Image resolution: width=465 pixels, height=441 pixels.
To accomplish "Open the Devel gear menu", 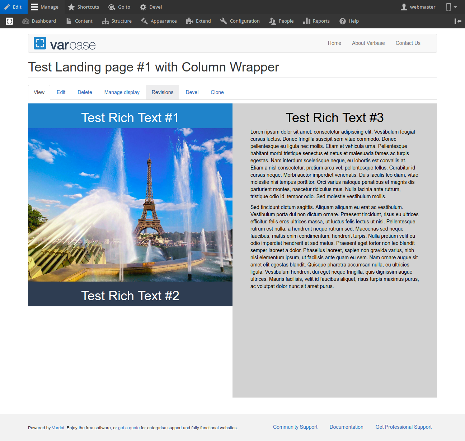I will point(151,7).
